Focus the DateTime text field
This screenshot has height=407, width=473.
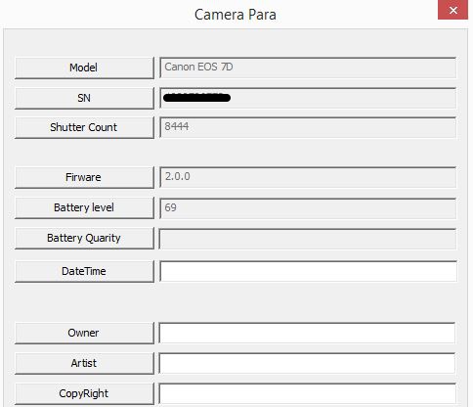pos(308,271)
